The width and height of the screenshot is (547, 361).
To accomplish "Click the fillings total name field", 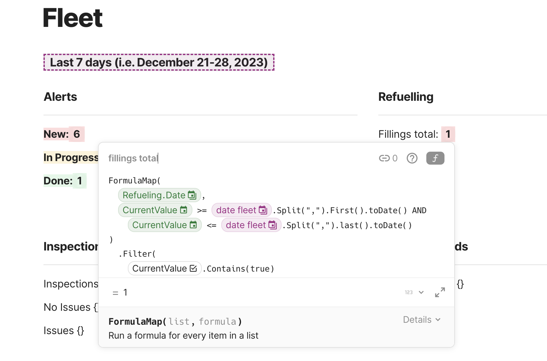I will pos(133,158).
